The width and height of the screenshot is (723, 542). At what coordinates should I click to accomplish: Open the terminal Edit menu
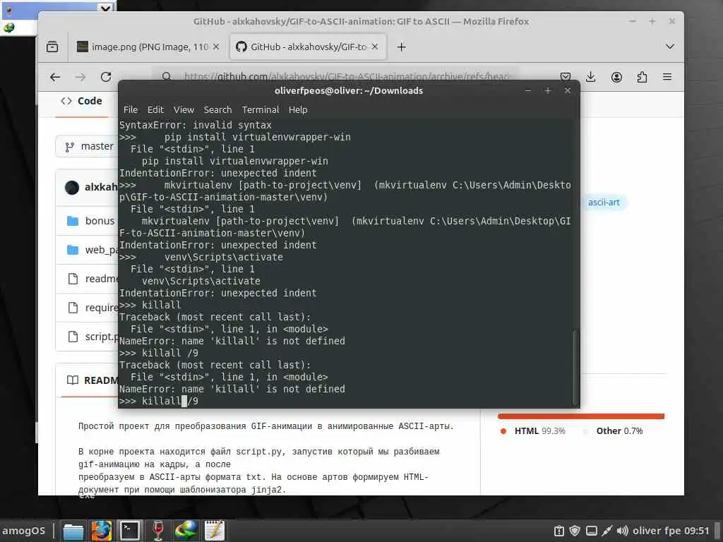155,109
